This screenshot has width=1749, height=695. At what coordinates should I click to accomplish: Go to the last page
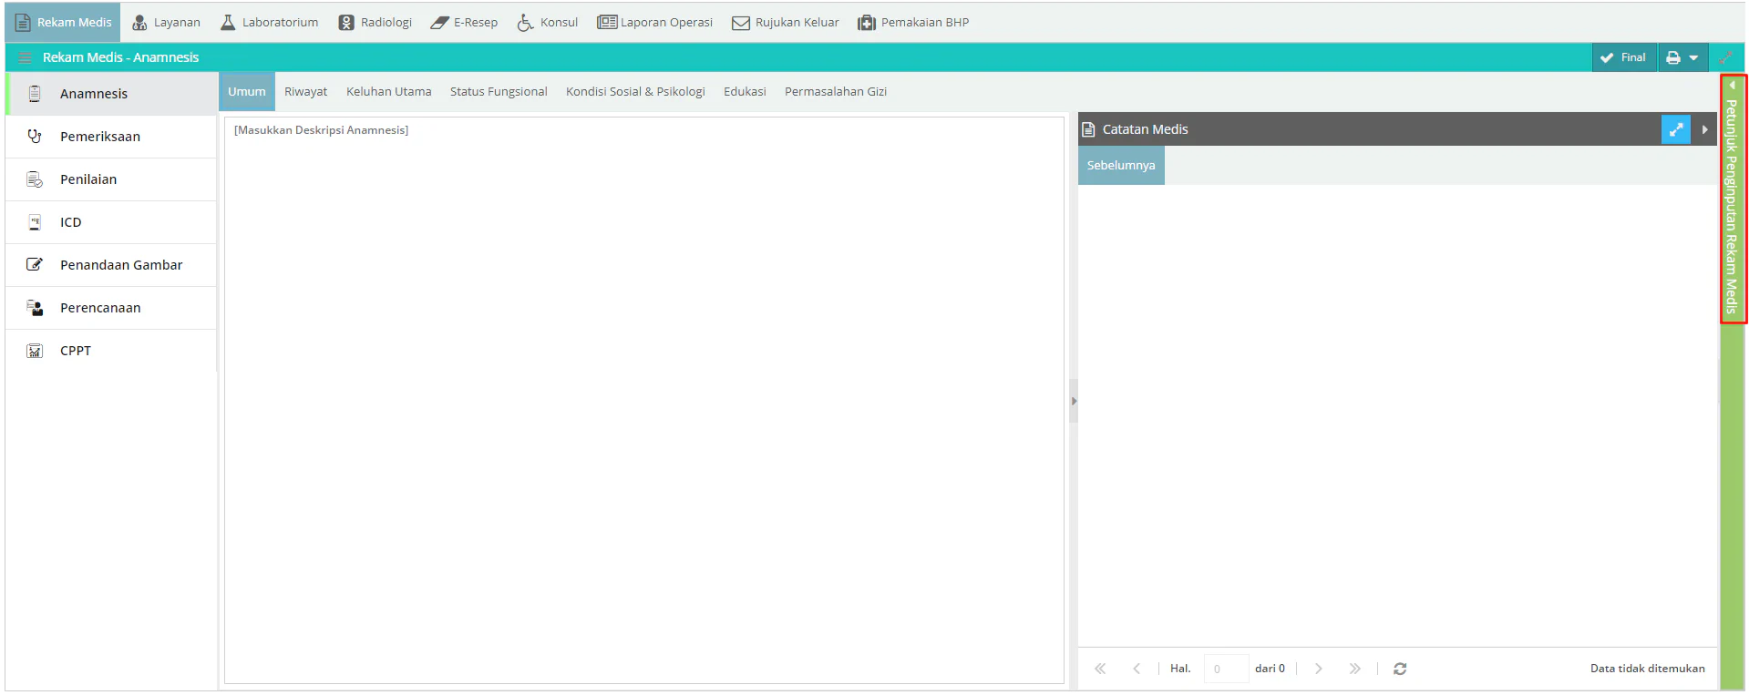pos(1355,669)
